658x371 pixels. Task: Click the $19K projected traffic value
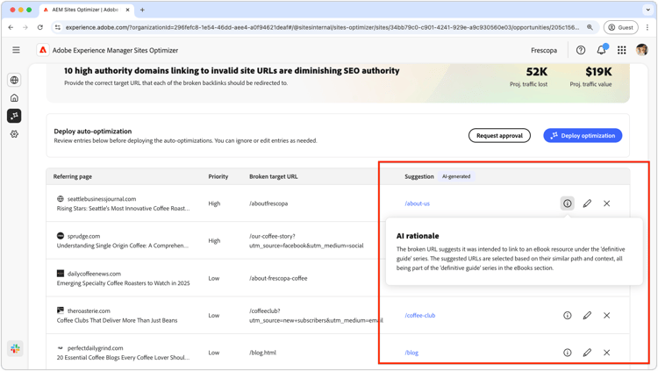pos(599,72)
